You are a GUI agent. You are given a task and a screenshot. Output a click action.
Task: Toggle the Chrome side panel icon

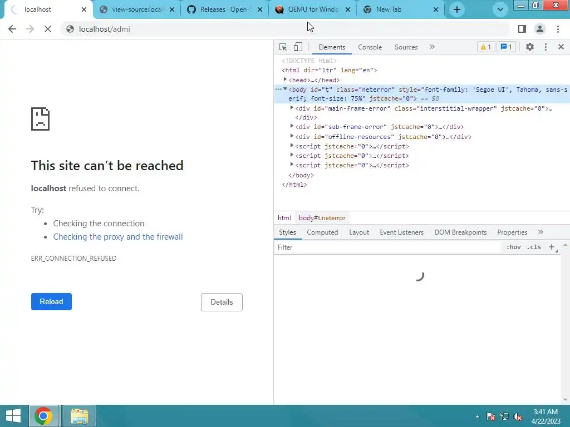(x=522, y=29)
